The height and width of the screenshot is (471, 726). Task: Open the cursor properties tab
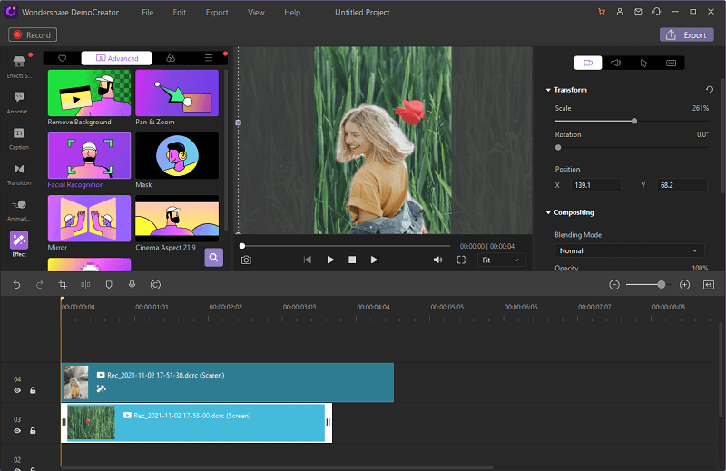[643, 63]
